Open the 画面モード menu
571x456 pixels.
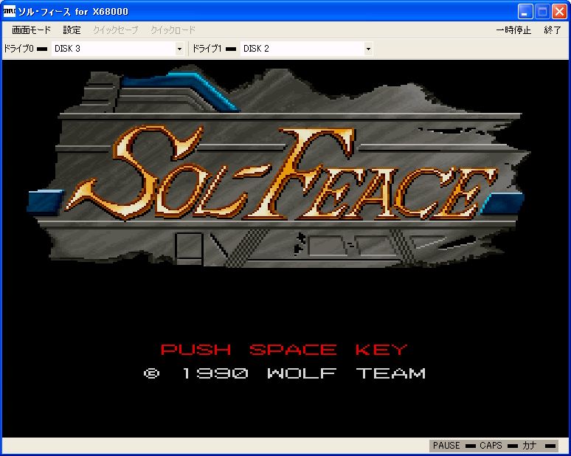coord(31,30)
